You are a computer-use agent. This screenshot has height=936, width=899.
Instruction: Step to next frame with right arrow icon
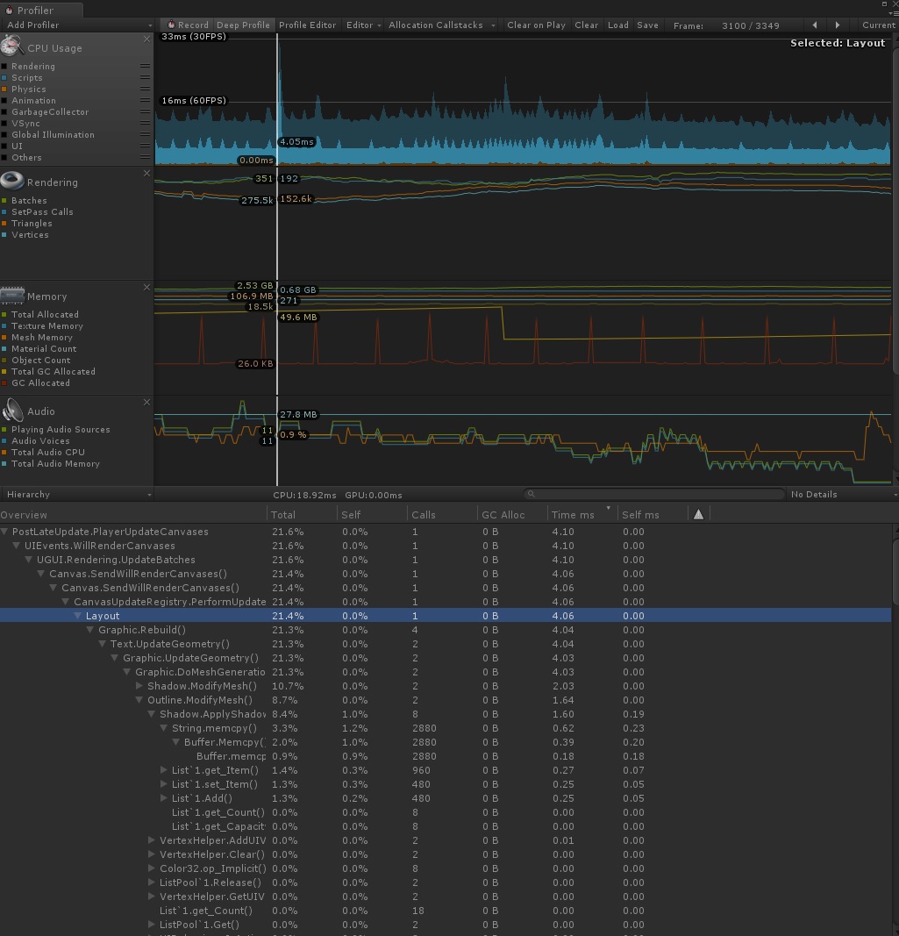pos(837,25)
